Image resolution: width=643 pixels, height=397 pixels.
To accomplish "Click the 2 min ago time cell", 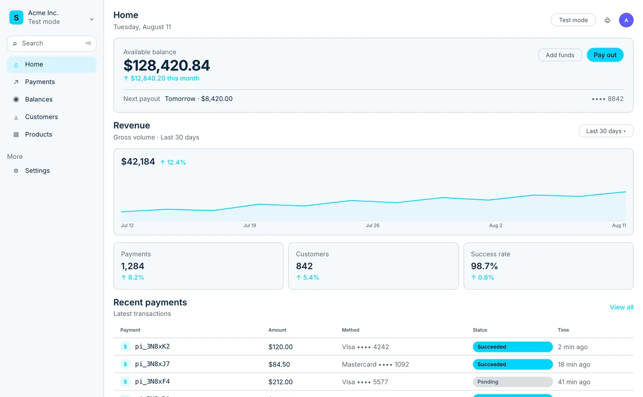I will coord(573,347).
